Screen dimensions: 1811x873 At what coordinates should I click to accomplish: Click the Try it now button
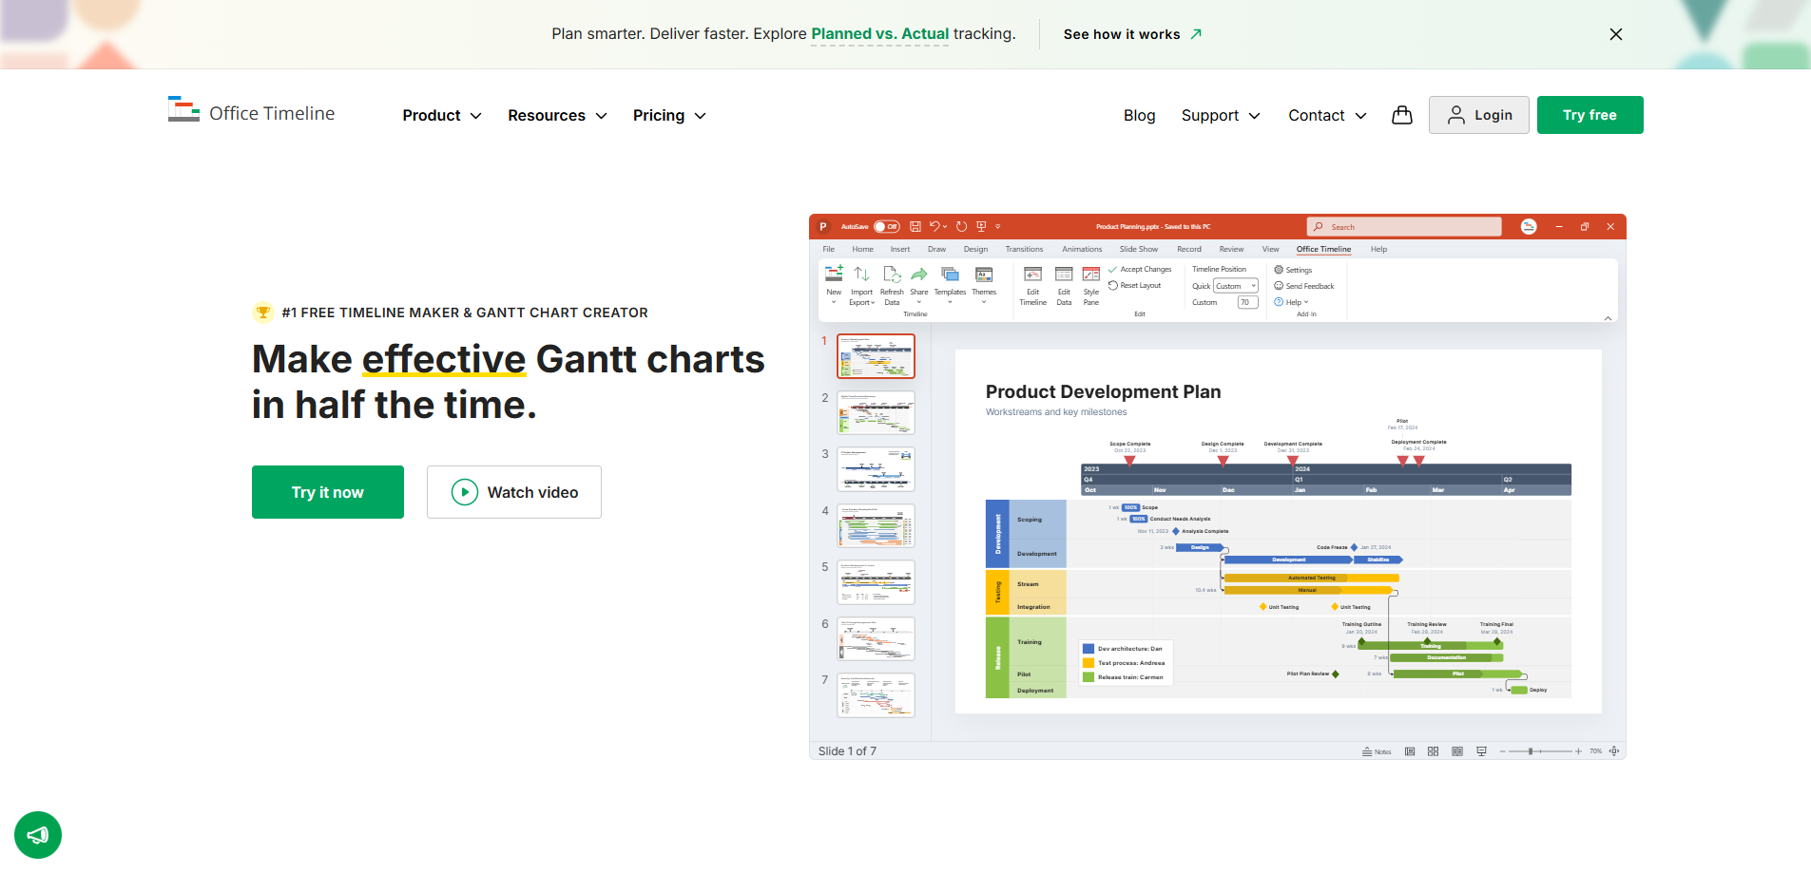(x=327, y=492)
